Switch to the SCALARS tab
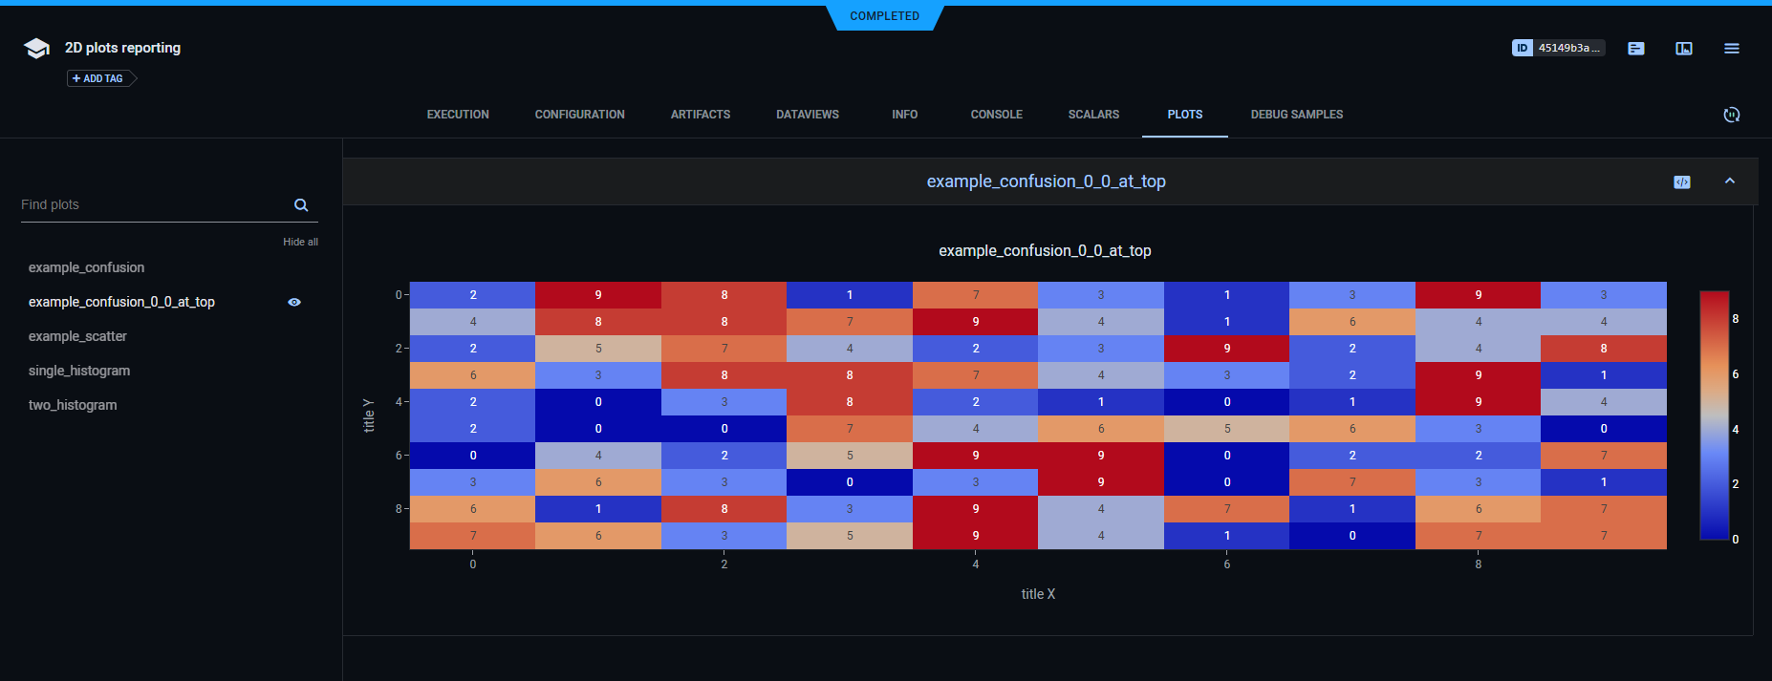 tap(1093, 115)
